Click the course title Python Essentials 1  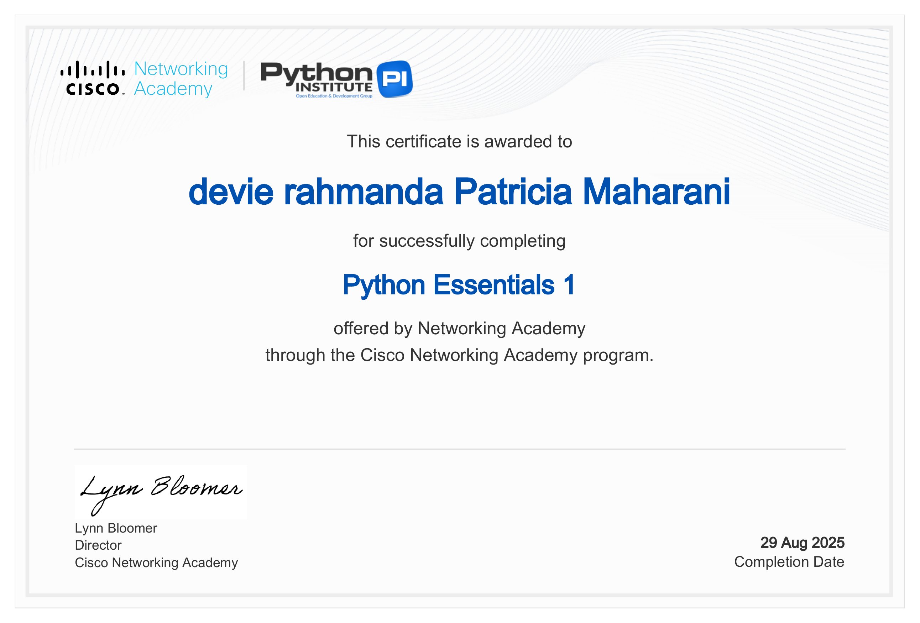pyautogui.click(x=459, y=285)
